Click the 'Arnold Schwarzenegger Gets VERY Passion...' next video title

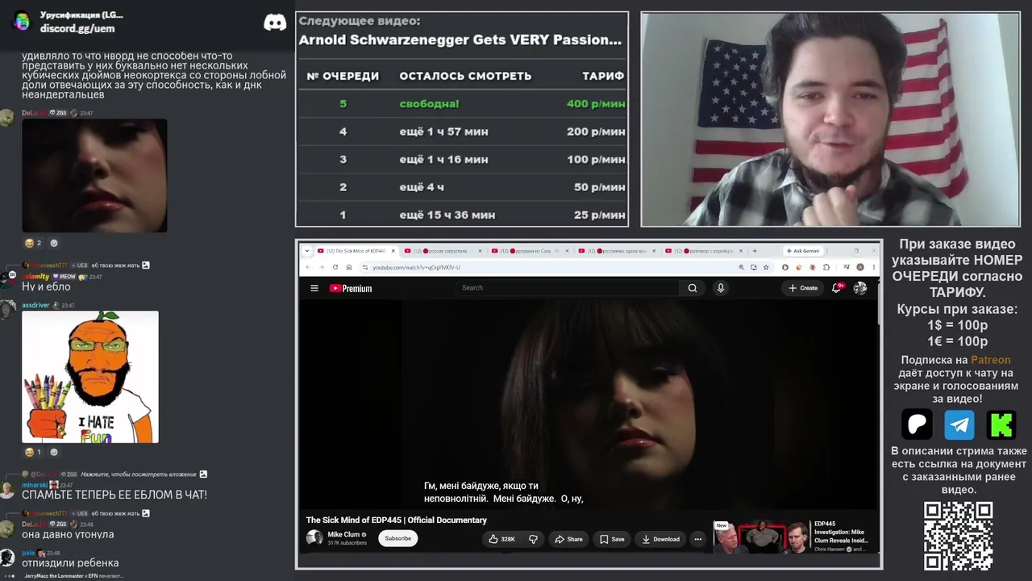coord(460,40)
